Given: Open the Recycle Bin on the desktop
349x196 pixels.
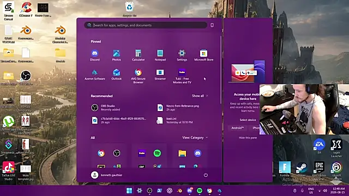Looking at the screenshot, I should 129,9.
